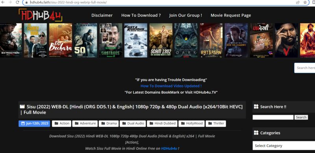Open the Undekhi poster
Screen dimensions: 315x153
[261, 40]
